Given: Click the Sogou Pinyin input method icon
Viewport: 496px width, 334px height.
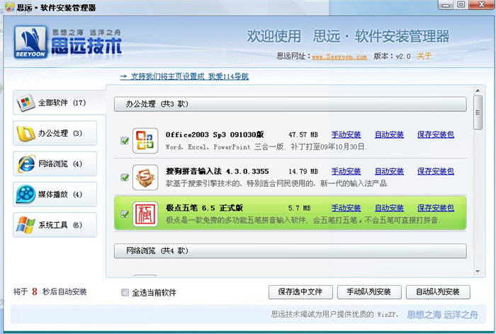Looking at the screenshot, I should click(x=145, y=177).
